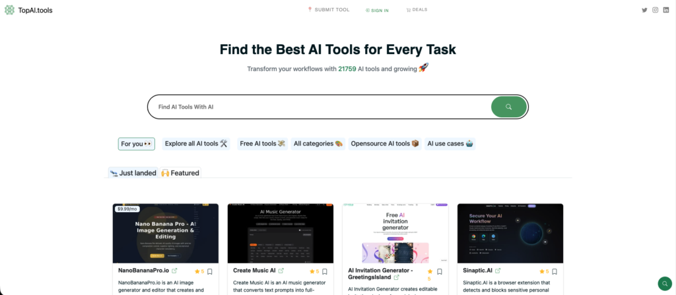The height and width of the screenshot is (295, 676).
Task: Switch to Featured tab
Action: (180, 173)
